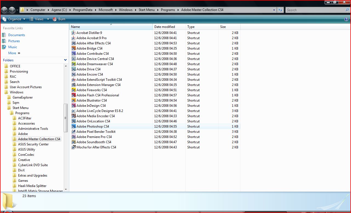Select the Adobe Soundbooth CS4 icon
Screen dimensions: 351x213
pos(73,142)
